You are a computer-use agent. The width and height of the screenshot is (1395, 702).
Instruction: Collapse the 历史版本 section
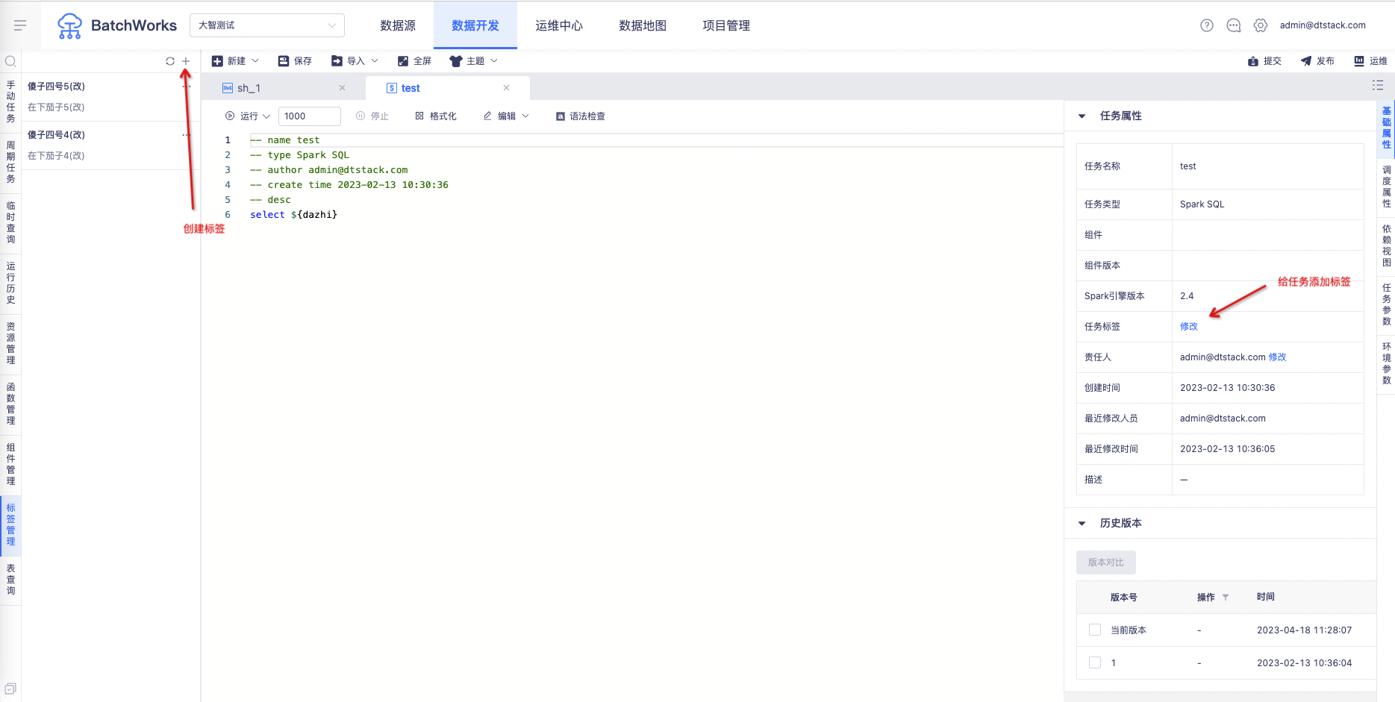coord(1082,524)
